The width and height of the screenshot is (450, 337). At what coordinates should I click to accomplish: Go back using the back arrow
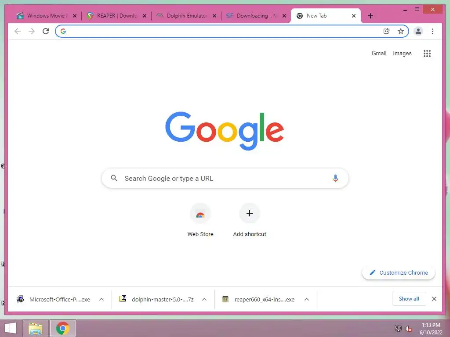tap(18, 31)
